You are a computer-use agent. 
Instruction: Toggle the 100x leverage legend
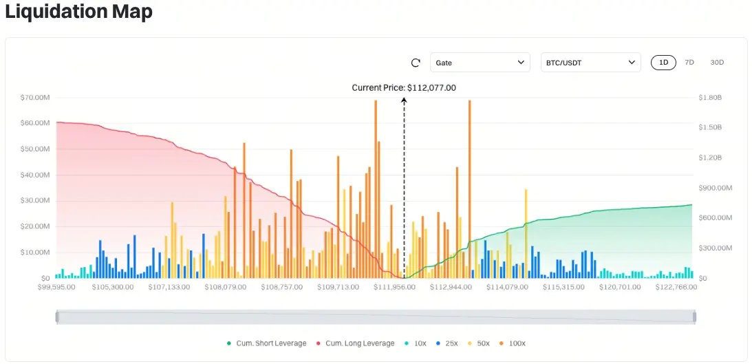(x=513, y=343)
